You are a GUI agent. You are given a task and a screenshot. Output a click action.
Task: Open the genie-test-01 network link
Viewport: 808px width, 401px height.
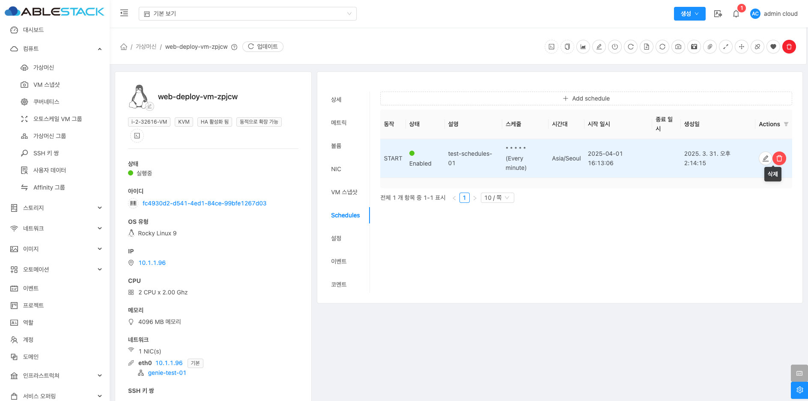click(167, 373)
